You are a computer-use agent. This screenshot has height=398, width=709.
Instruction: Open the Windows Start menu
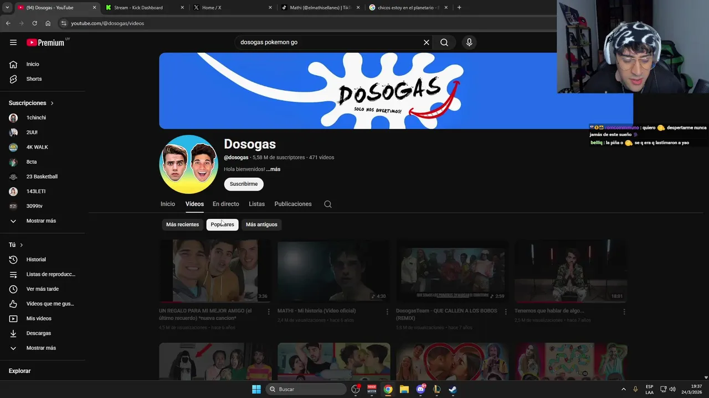(256, 389)
